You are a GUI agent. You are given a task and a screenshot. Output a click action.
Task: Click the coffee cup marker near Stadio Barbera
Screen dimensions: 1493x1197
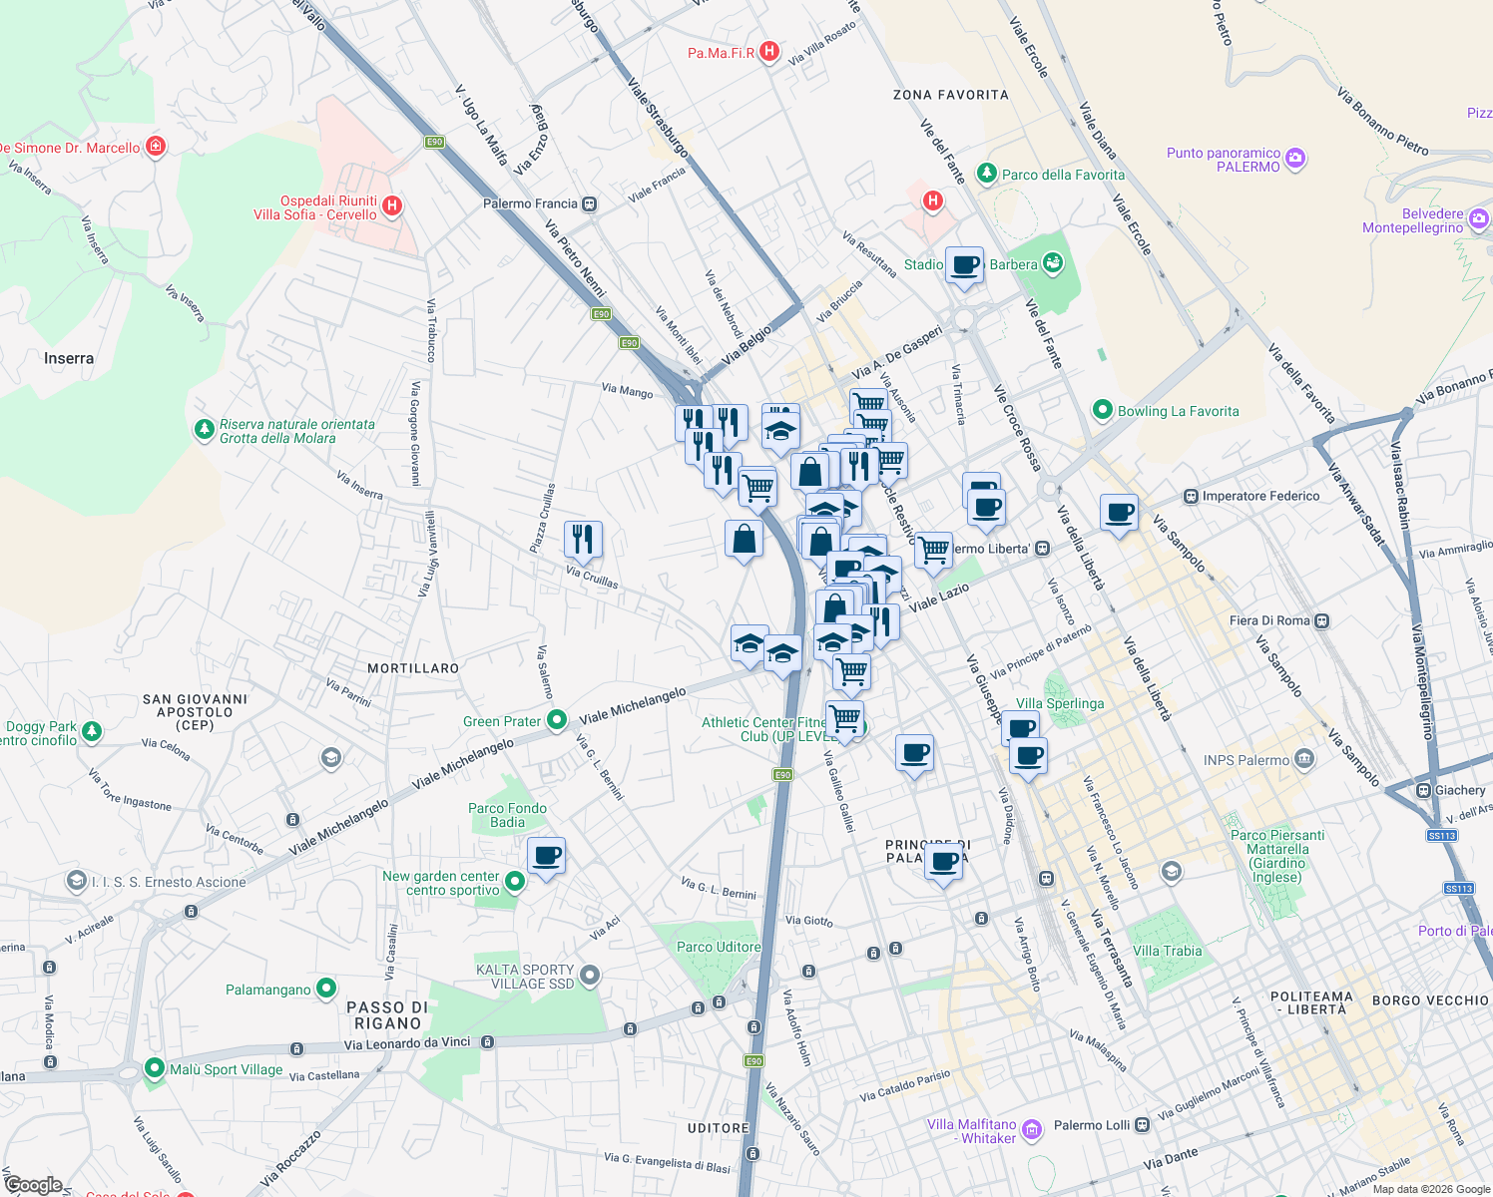point(963,264)
